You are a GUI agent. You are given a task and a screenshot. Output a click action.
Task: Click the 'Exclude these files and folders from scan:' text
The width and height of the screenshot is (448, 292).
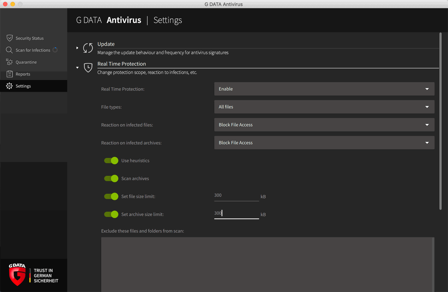142,231
